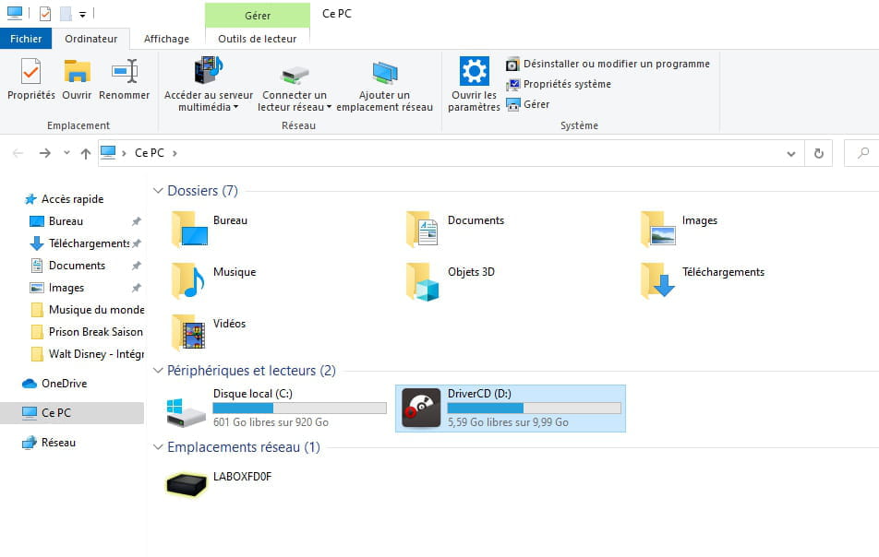Click the quick access new folder icon
This screenshot has height=557, width=879.
pyautogui.click(x=66, y=14)
